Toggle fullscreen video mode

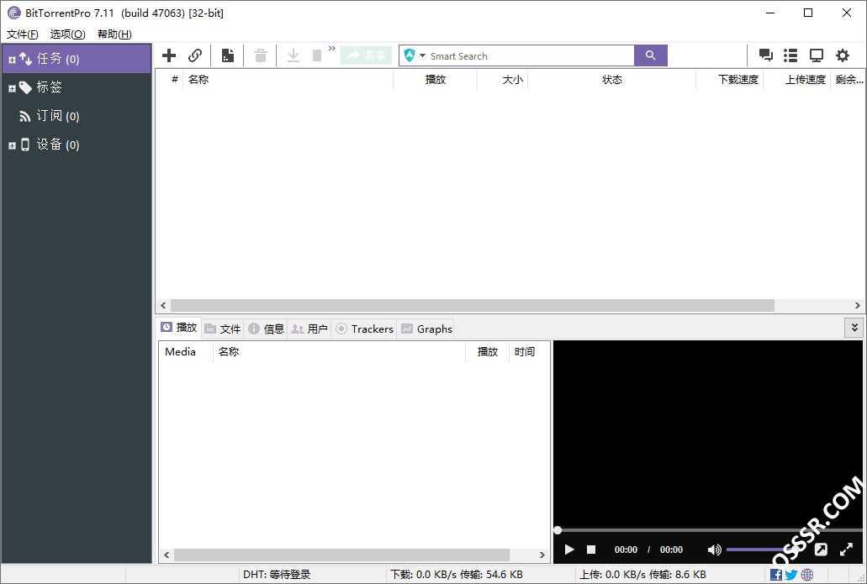point(846,550)
